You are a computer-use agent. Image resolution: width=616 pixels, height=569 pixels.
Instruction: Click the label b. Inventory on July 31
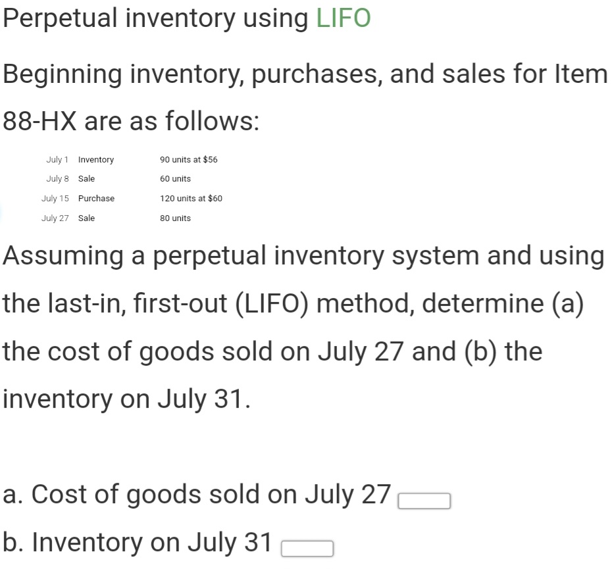click(137, 542)
